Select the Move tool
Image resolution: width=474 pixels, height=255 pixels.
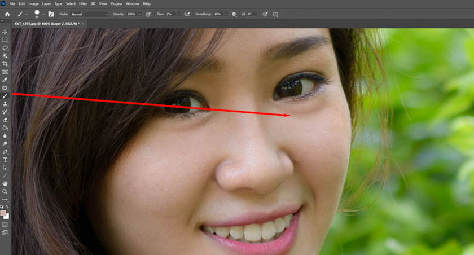(5, 32)
